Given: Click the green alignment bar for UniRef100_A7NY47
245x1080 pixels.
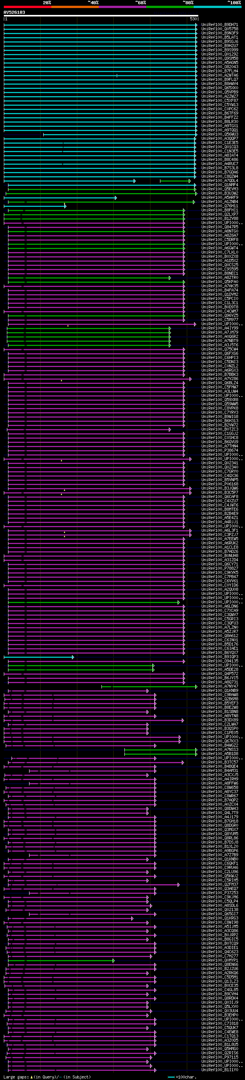Looking at the screenshot, I should click(x=149, y=686).
